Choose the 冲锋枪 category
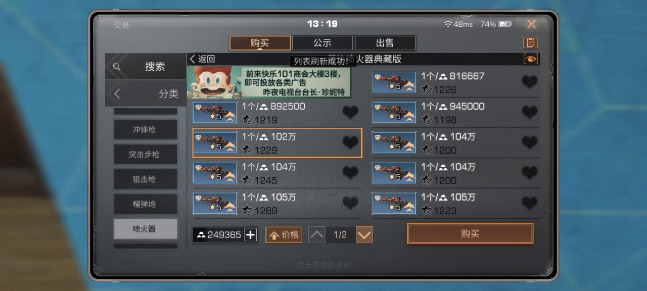The width and height of the screenshot is (647, 291). click(x=146, y=130)
